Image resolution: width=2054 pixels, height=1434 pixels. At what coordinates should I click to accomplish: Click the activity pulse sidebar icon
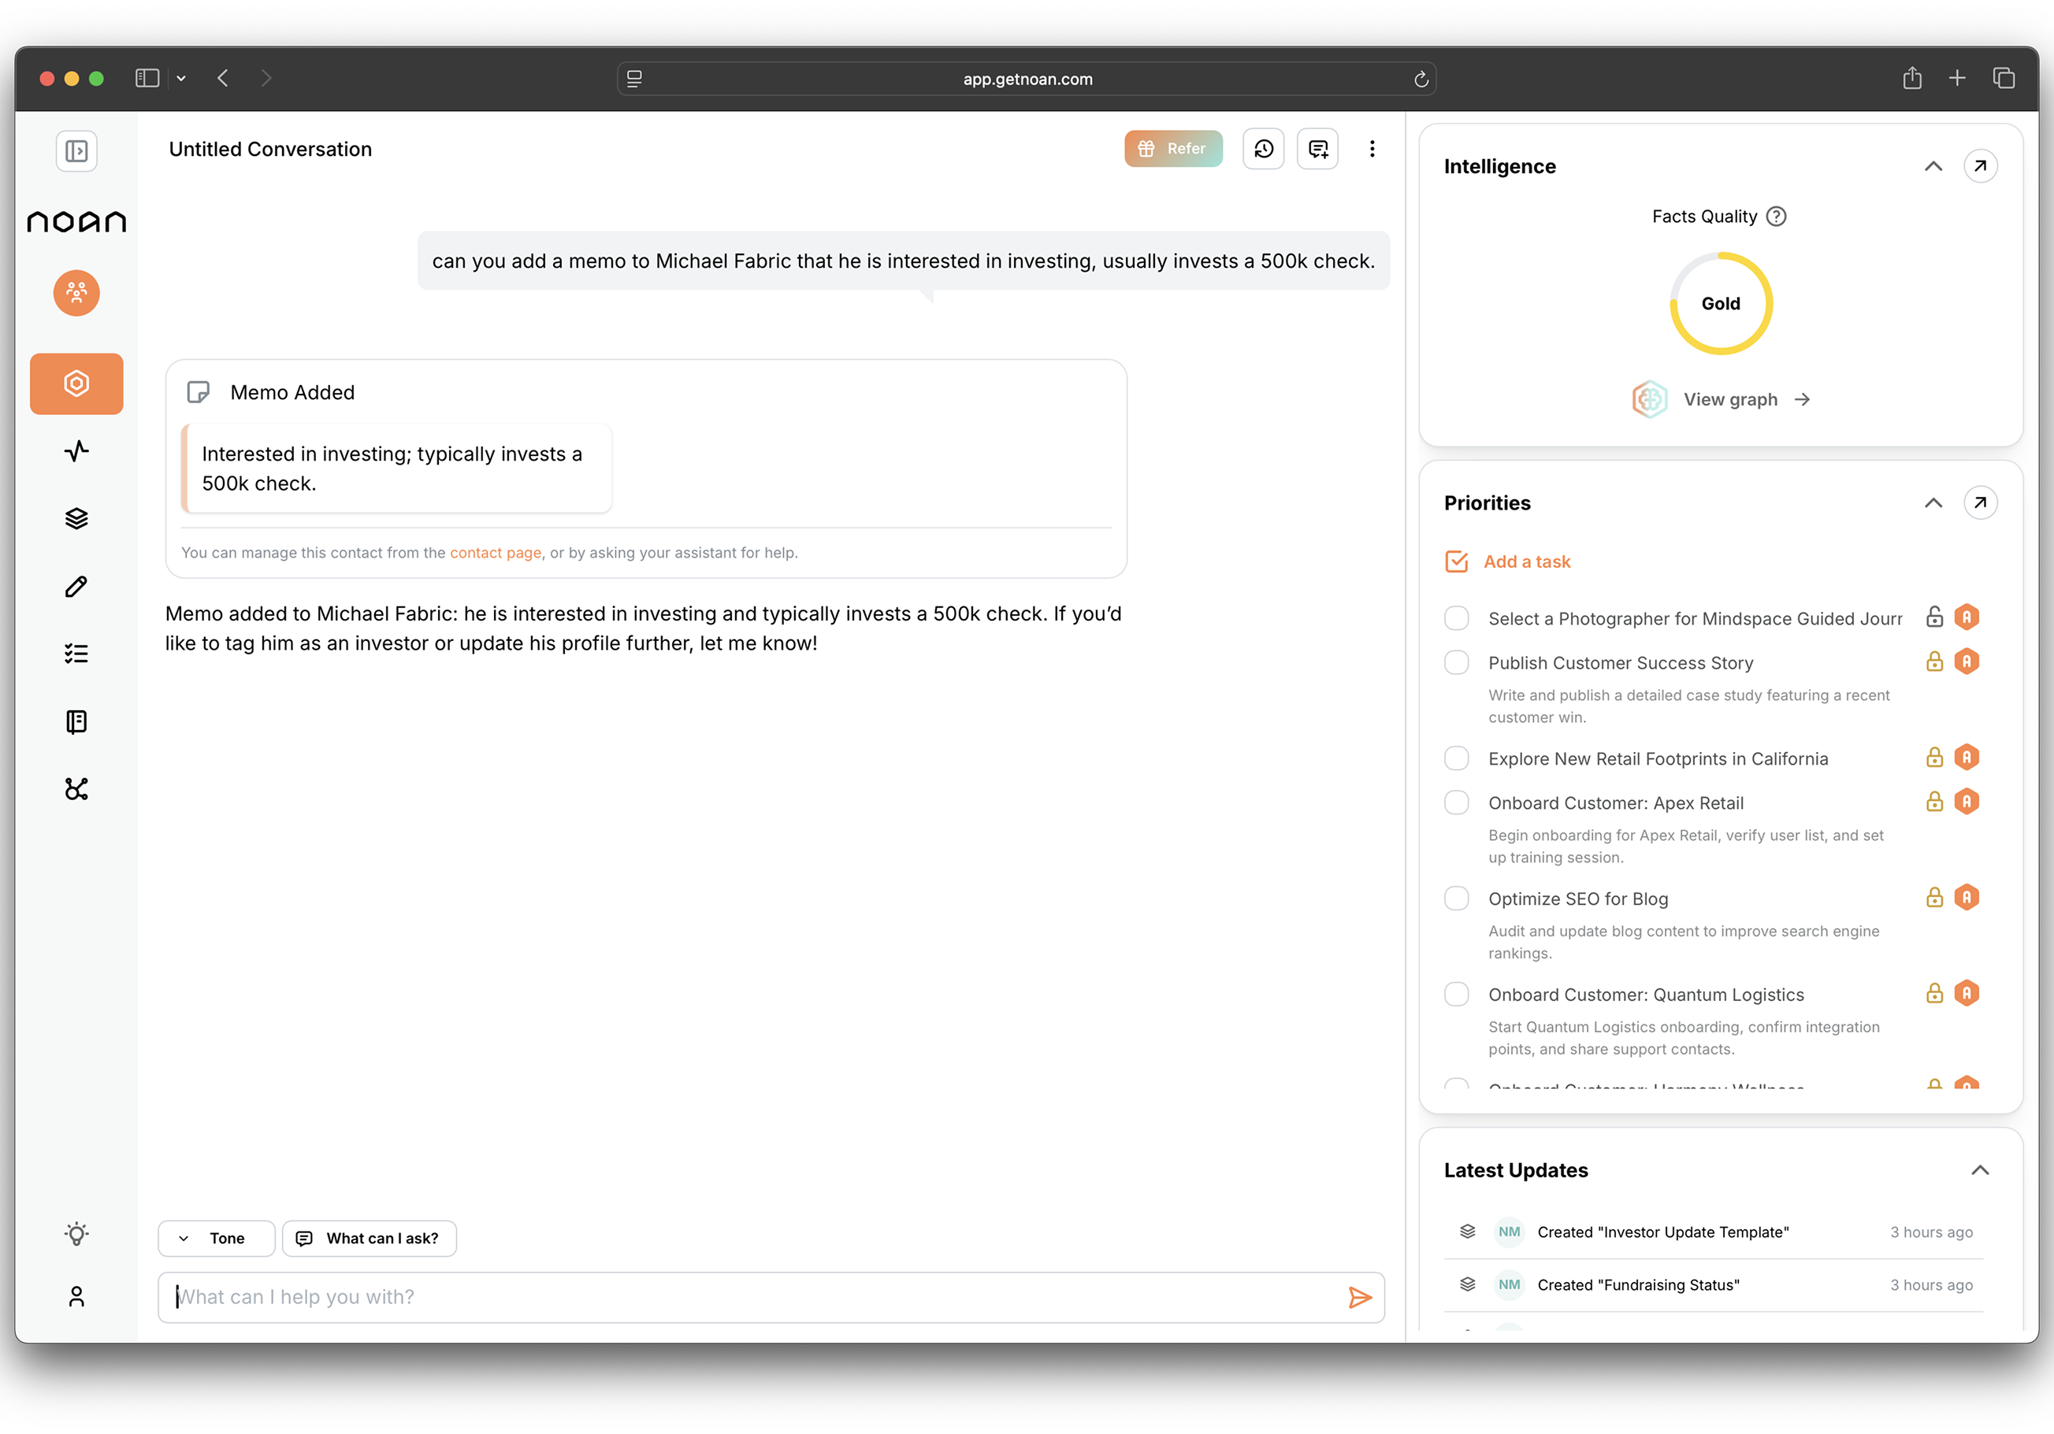[x=77, y=450]
